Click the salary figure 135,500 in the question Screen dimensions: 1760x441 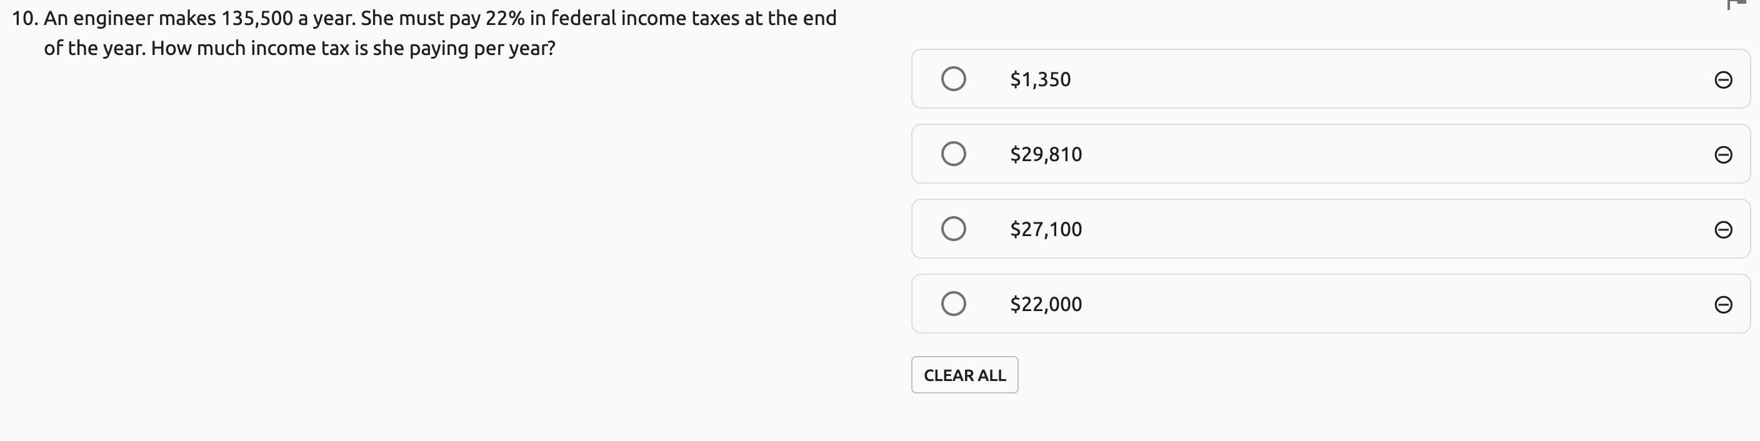coord(256,19)
